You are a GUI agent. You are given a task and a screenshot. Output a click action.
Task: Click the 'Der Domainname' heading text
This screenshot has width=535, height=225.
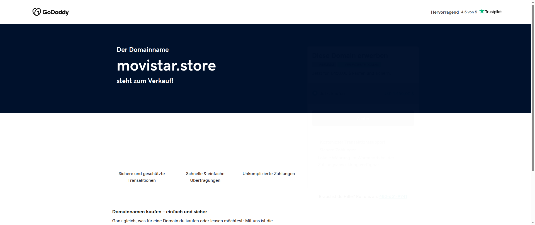[143, 50]
